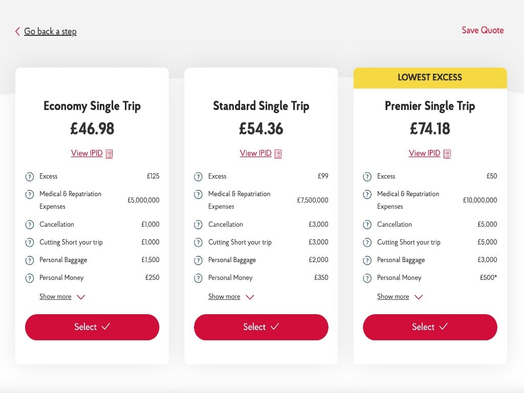Click the Go back a step link
Screen dimensions: 524x393
[50, 31]
